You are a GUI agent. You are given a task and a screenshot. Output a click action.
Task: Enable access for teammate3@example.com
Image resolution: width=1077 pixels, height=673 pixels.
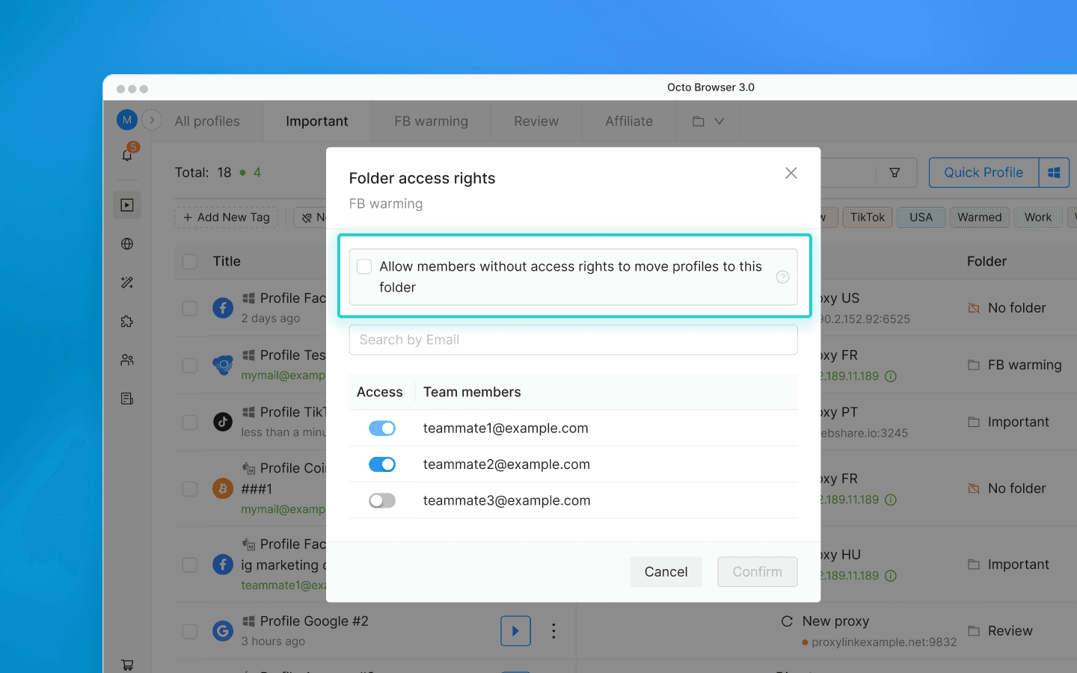tap(382, 500)
